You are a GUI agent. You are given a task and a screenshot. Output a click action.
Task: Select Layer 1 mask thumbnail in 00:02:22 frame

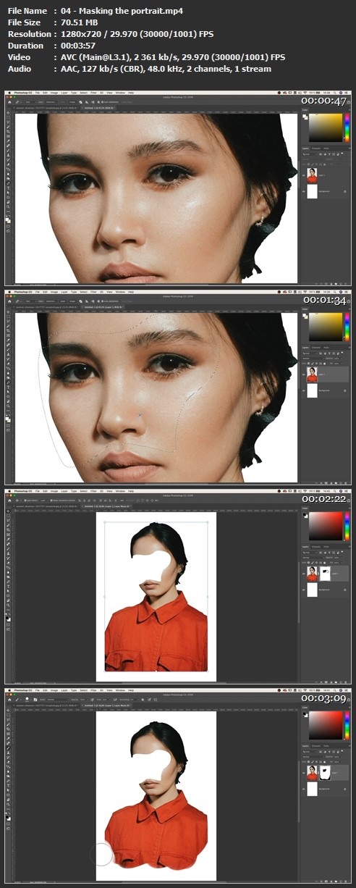pos(325,574)
